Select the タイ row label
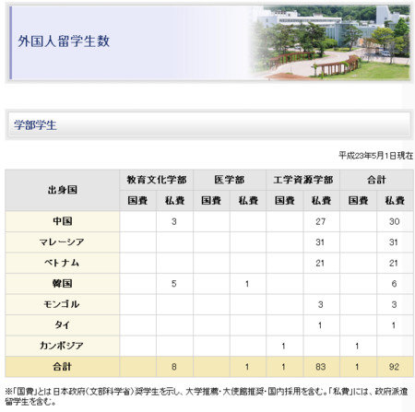The width and height of the screenshot is (415, 412). point(63,325)
